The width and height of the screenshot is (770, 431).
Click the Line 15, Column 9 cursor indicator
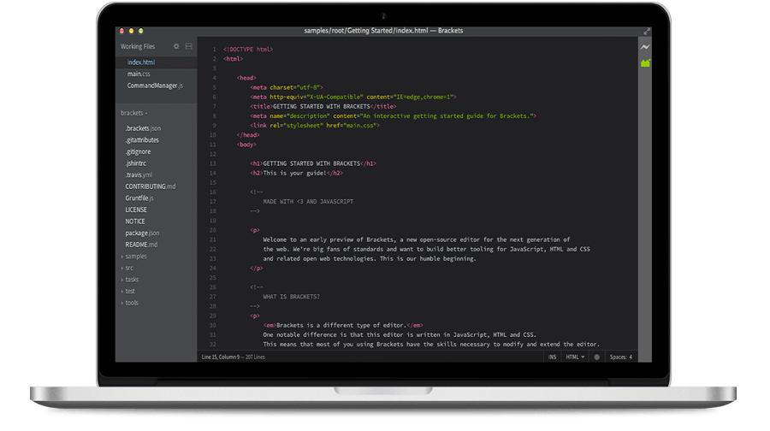(x=224, y=357)
